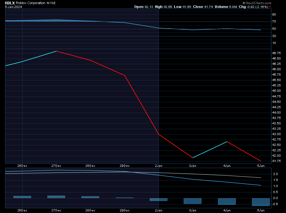The width and height of the screenshot is (286, 213).
Task: Select the 5-Jan-2024 chart date
Action: [x=13, y=7]
